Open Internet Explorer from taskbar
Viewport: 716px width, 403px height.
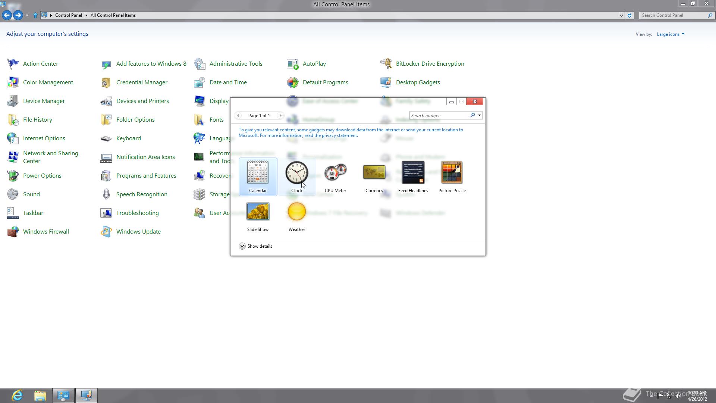17,396
